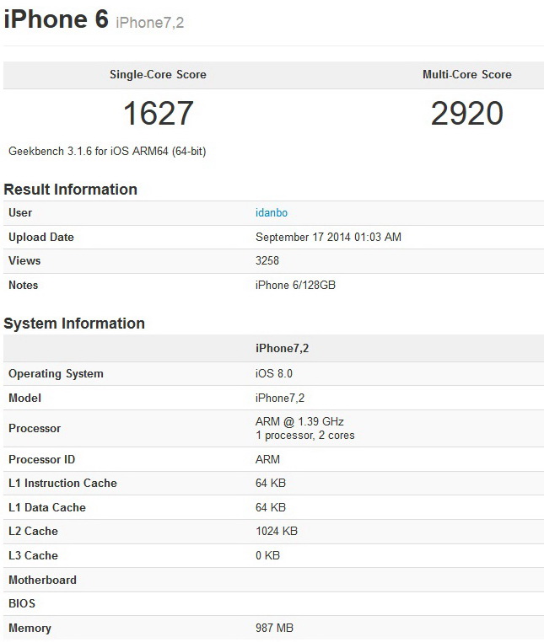Select the Processor ID value ARM
The image size is (544, 642).
point(267,459)
